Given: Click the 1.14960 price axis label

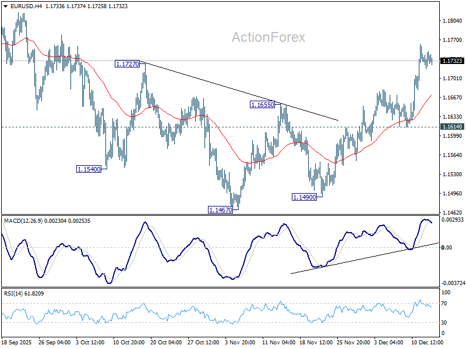Looking at the screenshot, I should coord(452,194).
